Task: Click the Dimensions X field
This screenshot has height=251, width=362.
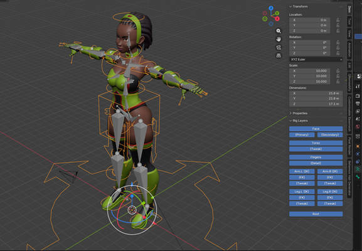Action: pyautogui.click(x=316, y=93)
